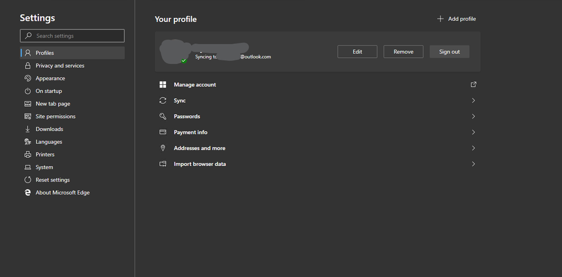Click the sync arrows icon
This screenshot has width=562, height=277.
pyautogui.click(x=163, y=101)
